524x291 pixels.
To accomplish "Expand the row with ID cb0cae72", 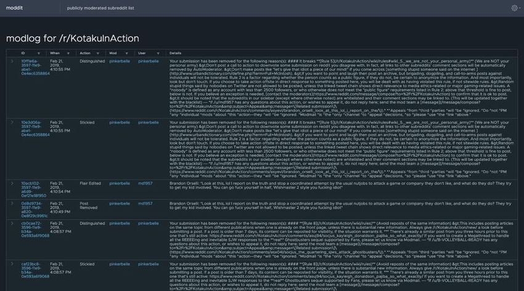I will coord(12,223).
